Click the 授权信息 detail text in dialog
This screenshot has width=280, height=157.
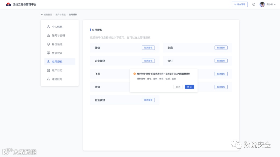point(156,78)
